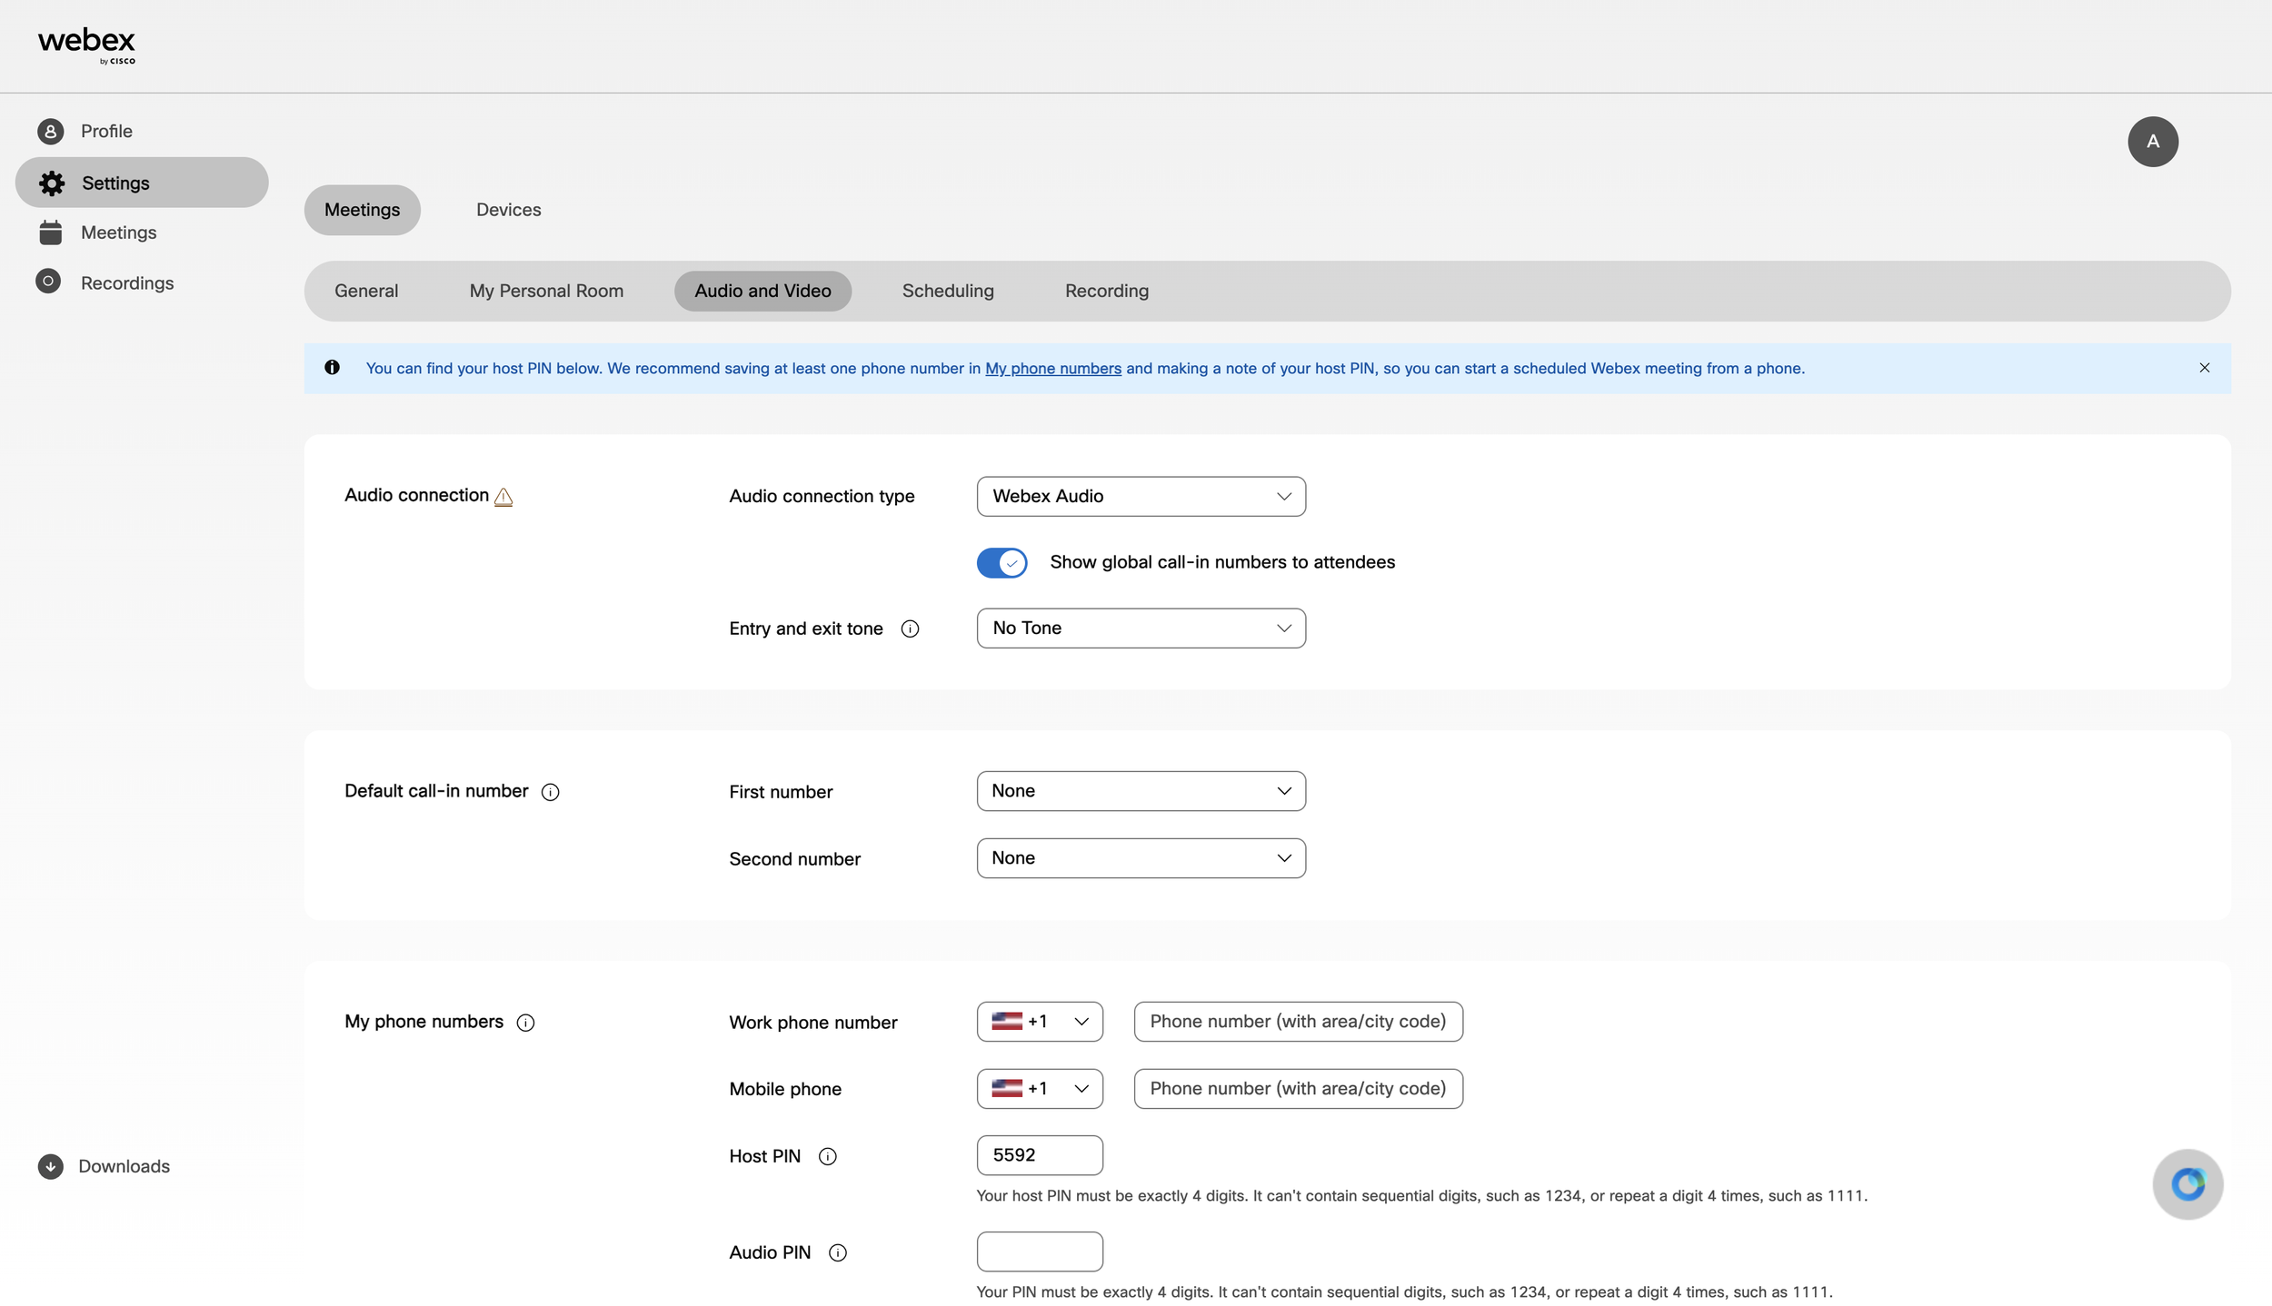
Task: Show info for Entry and exit tone
Action: point(910,628)
